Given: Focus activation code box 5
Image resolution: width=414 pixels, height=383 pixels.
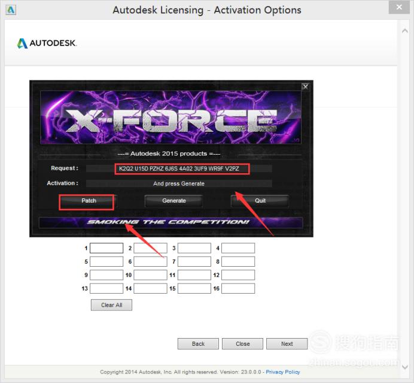Looking at the screenshot, I should coord(106,261).
